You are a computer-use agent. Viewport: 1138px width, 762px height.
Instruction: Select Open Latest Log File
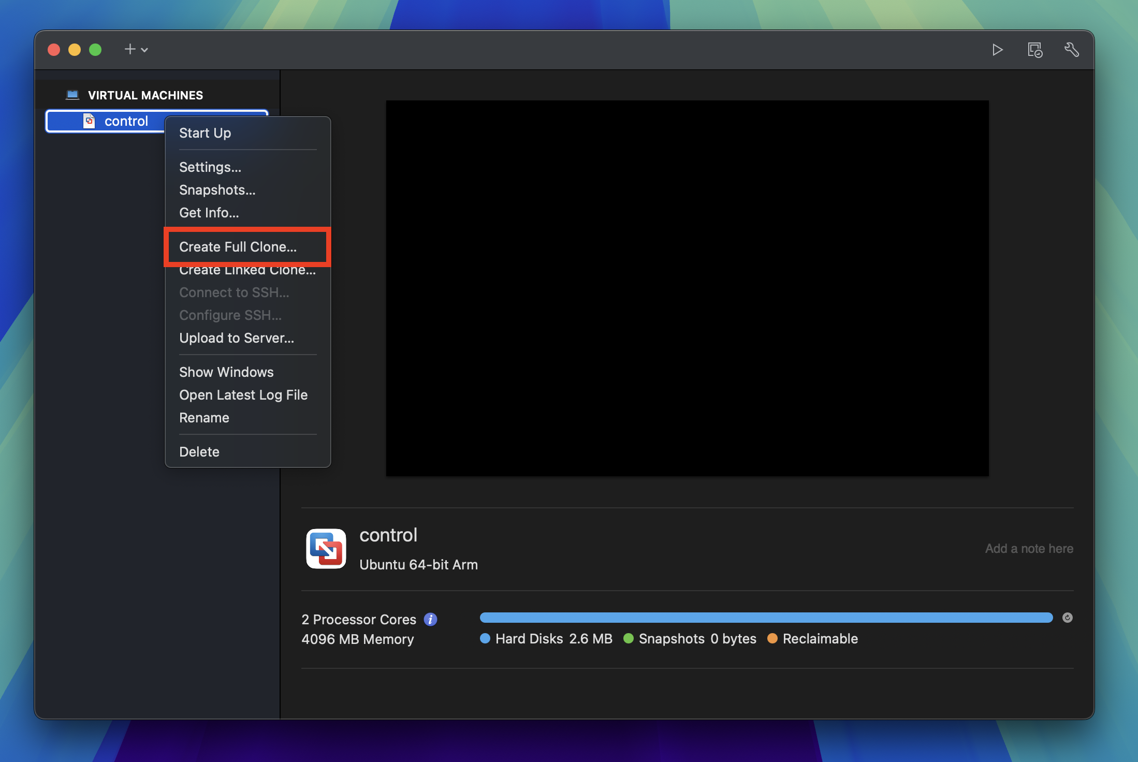(243, 394)
